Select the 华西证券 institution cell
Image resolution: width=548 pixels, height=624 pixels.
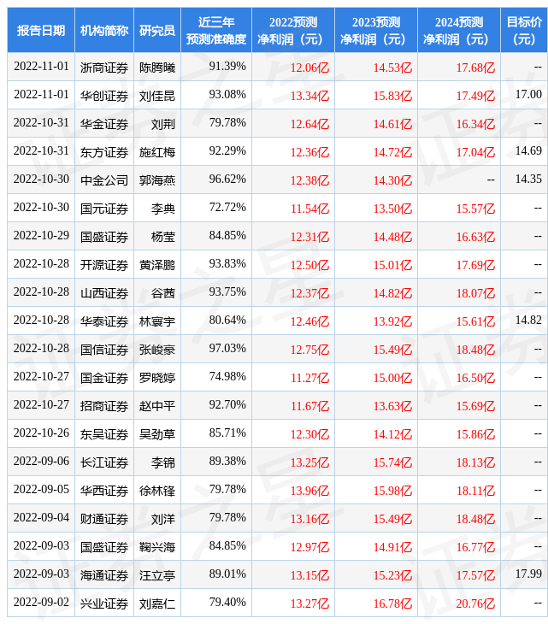click(x=104, y=492)
